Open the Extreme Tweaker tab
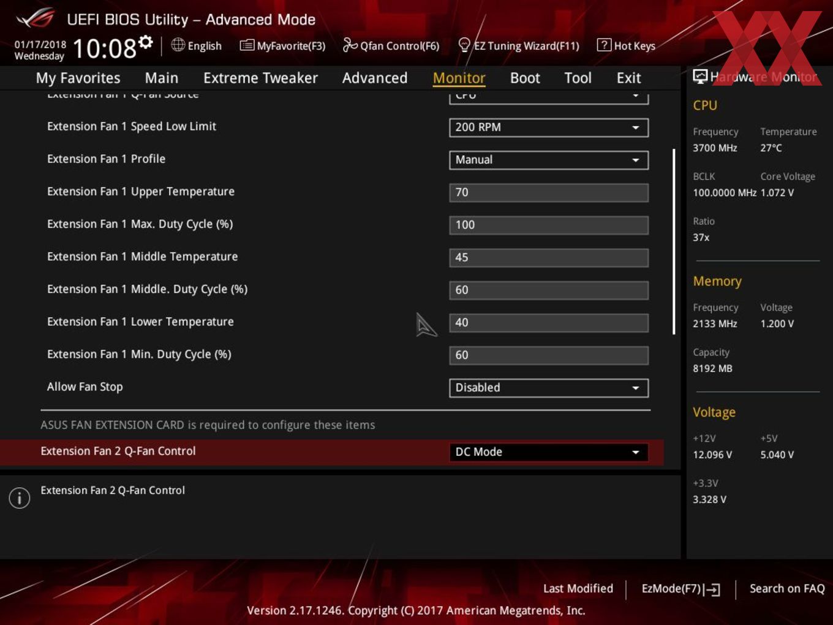The image size is (833, 625). point(260,78)
